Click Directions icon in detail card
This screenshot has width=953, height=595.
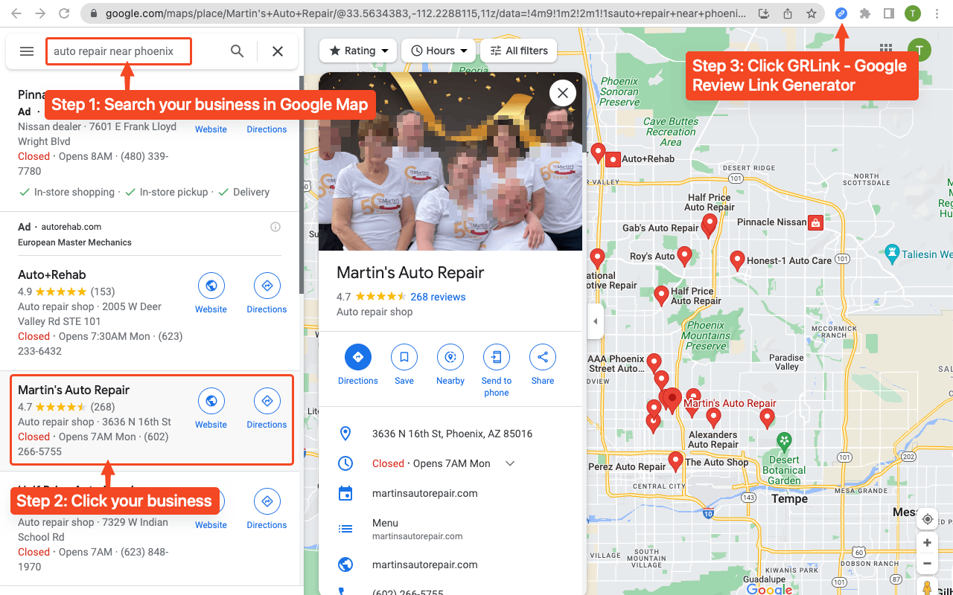(358, 357)
